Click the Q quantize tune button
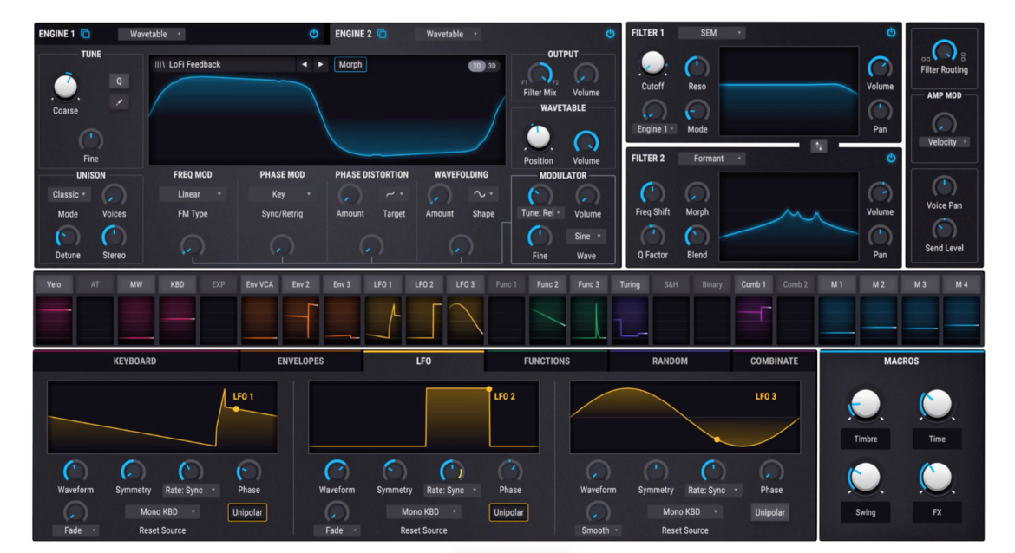Viewport: 1015px width, 553px height. tap(119, 81)
